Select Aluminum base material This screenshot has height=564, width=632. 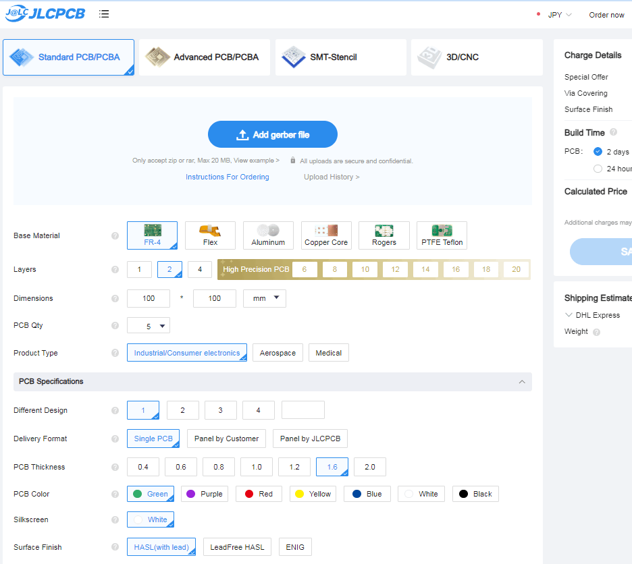[268, 235]
